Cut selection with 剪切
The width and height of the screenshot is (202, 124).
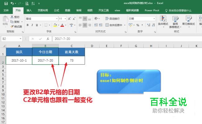pos(15,17)
